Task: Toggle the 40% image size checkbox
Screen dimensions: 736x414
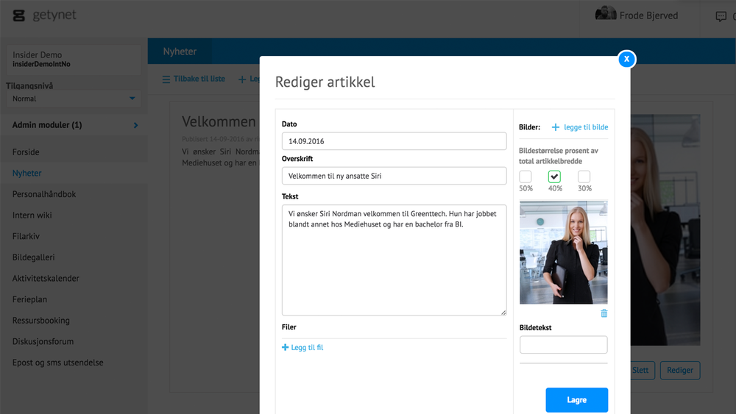Action: [555, 176]
